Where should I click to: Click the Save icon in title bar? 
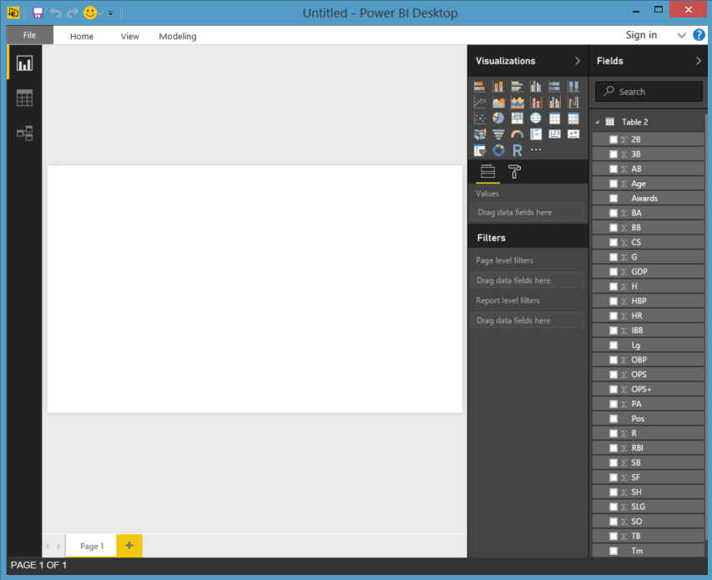[x=38, y=13]
